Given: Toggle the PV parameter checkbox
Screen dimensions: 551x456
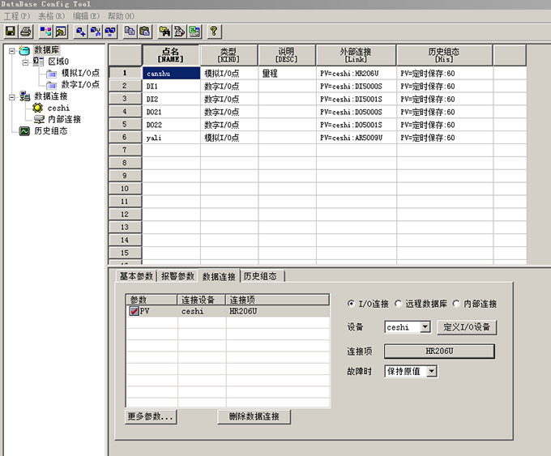Looking at the screenshot, I should [x=135, y=311].
